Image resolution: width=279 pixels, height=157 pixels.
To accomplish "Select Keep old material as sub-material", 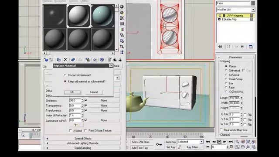I will [65, 82].
